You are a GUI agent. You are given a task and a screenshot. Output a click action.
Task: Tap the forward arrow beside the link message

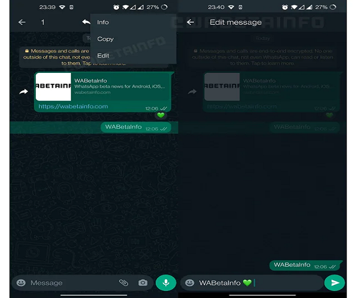pos(24,92)
